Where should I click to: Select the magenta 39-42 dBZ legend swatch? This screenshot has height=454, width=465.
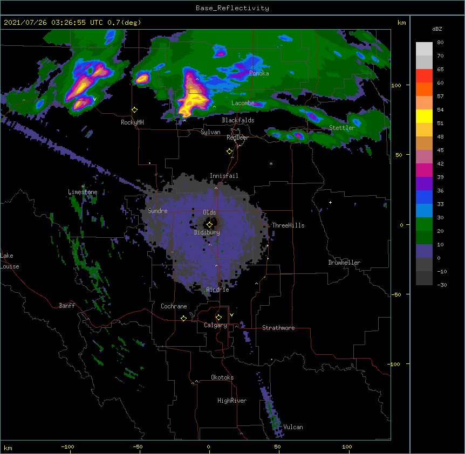[424, 170]
